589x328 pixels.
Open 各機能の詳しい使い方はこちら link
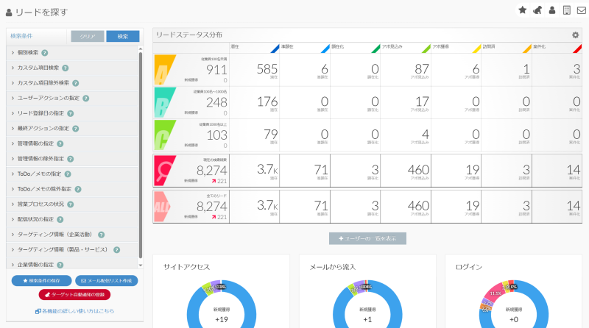[x=75, y=311]
